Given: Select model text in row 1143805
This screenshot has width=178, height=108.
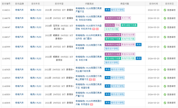Looking at the screenshot, I should 59,103.
